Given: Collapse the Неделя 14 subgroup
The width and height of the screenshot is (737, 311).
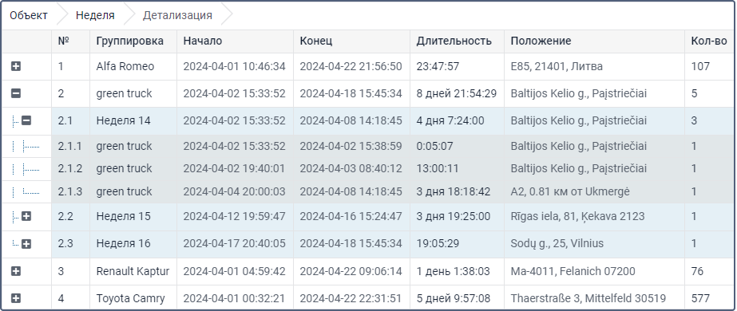Looking at the screenshot, I should point(26,121).
